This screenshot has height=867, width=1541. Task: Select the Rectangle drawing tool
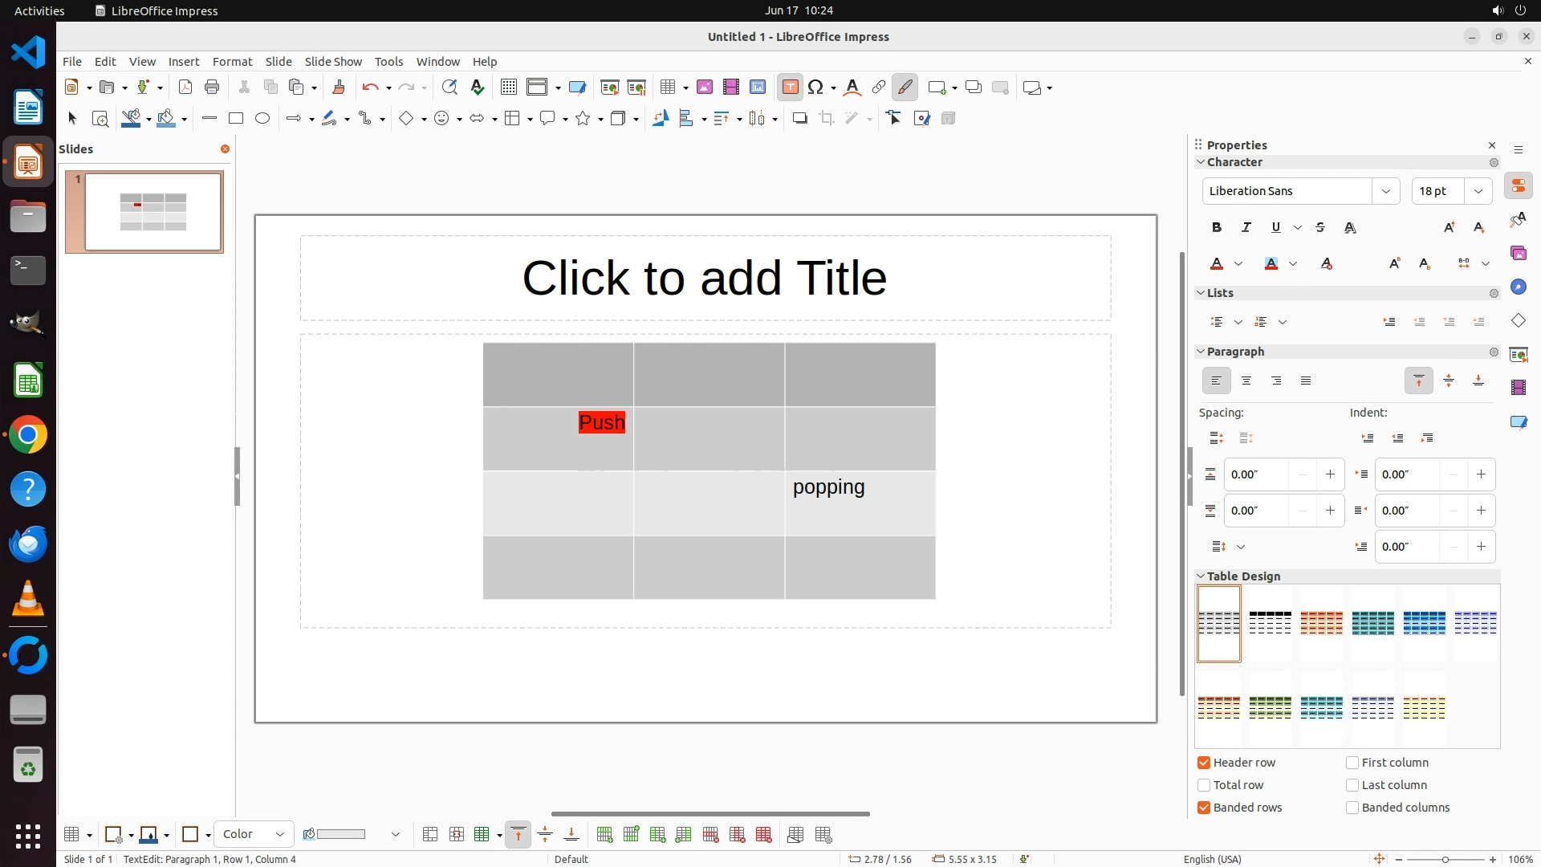click(236, 119)
